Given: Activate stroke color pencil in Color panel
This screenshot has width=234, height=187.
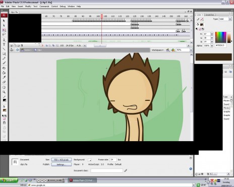Looking at the screenshot, I should (198, 19).
